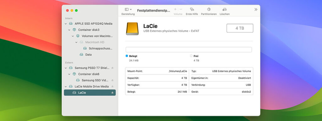The width and height of the screenshot is (322, 121).
Task: Select Volumes von Macinto... in sidebar
Action: coord(97,36)
